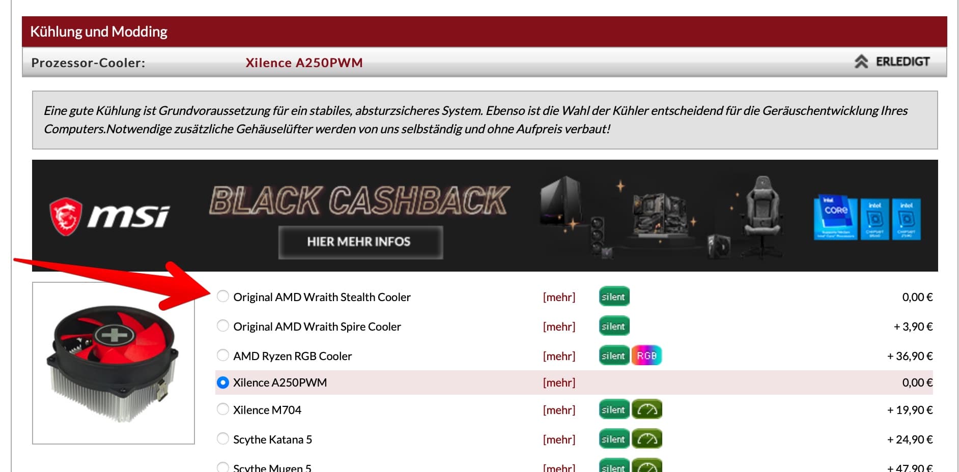Click the Prozessor-Cooler label
The width and height of the screenshot is (959, 472).
click(x=88, y=63)
